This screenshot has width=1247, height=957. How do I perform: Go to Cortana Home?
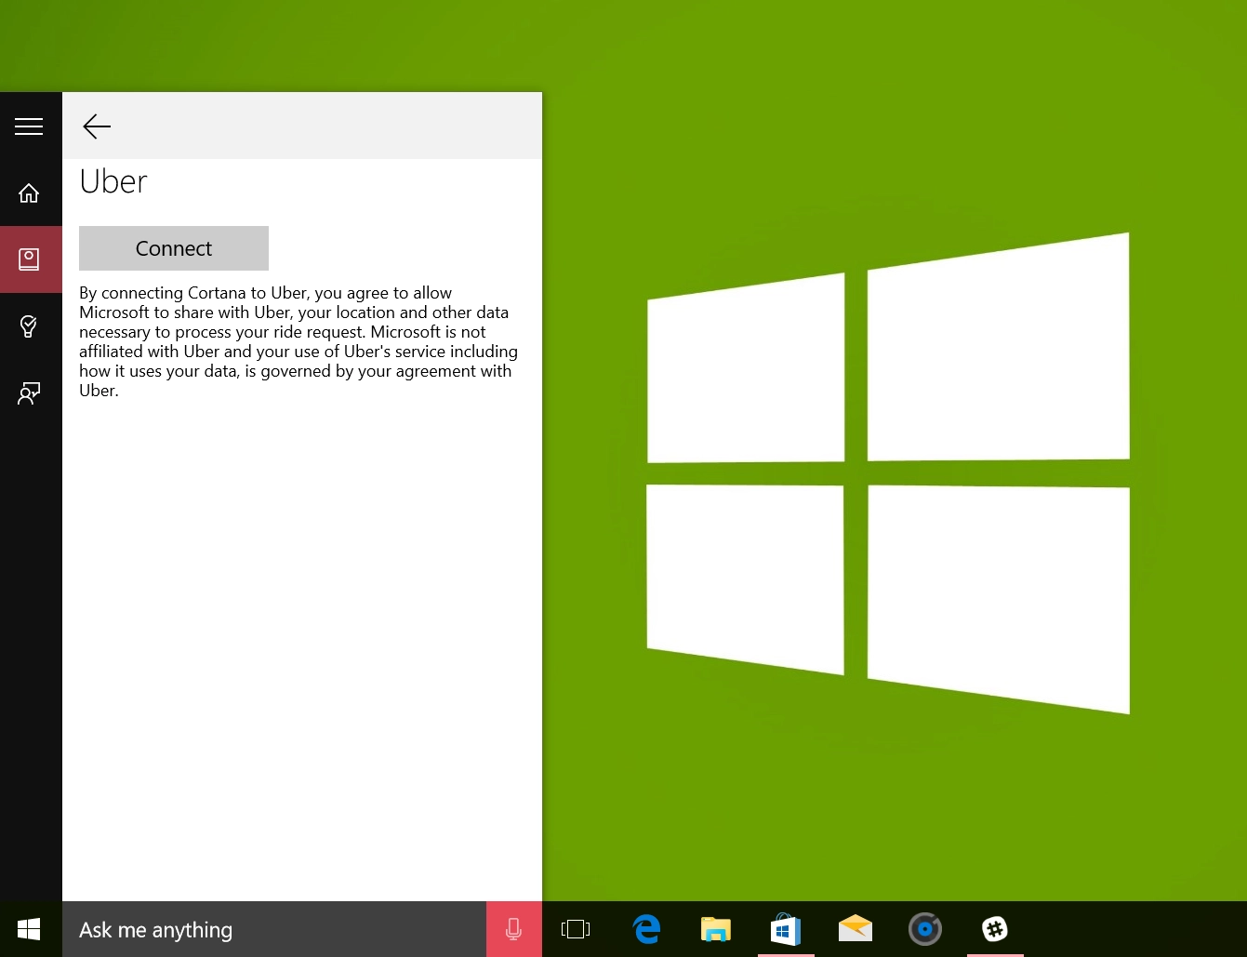pyautogui.click(x=29, y=193)
